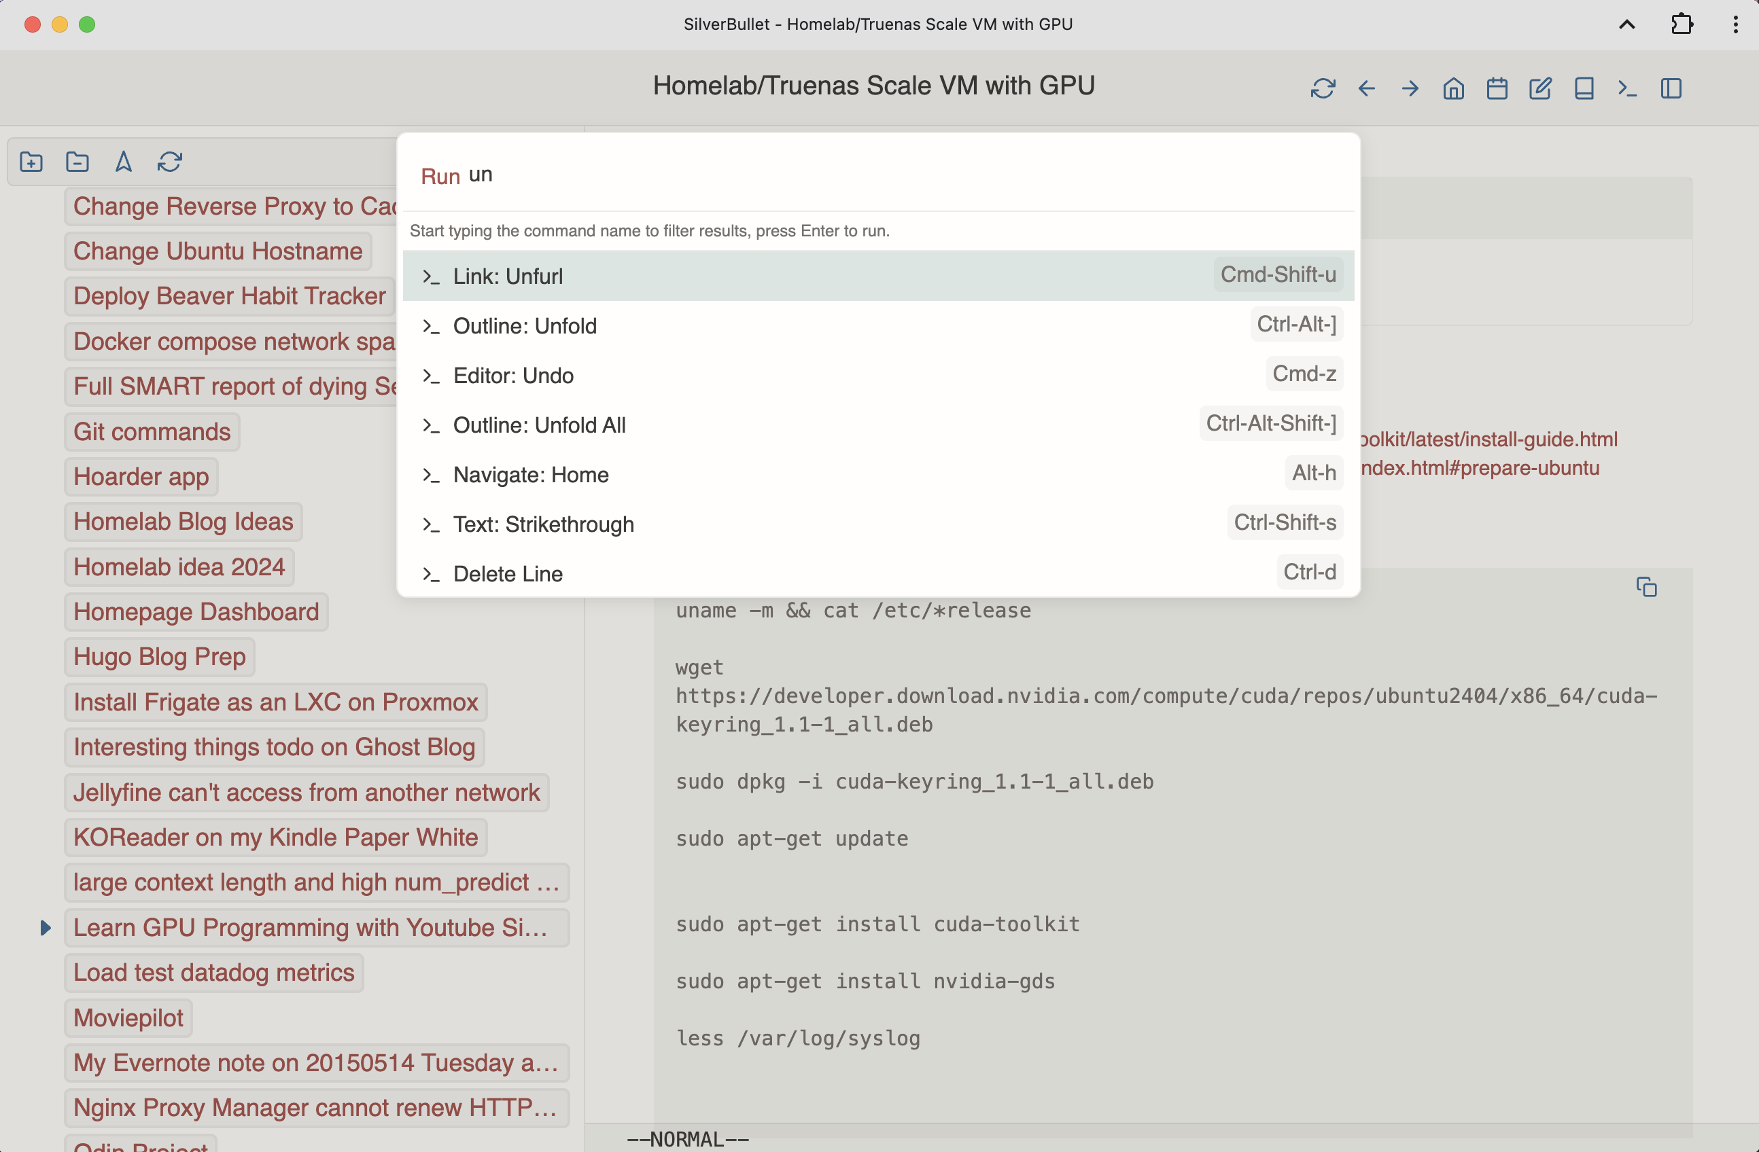
Task: Open Homelab idea 2024 page
Action: [179, 566]
